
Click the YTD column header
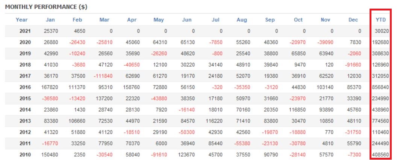380,20
